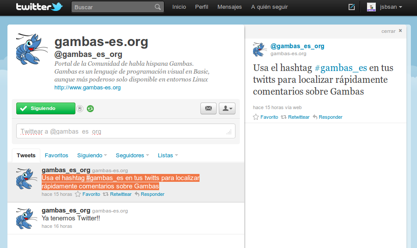Click 'hace 15 horas vía web' in detail pane
The height and width of the screenshot is (248, 417).
(278, 107)
